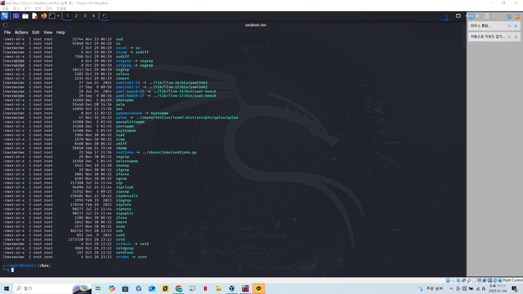
Task: Show hidden Windows tray icons chevron
Action: click(451, 289)
